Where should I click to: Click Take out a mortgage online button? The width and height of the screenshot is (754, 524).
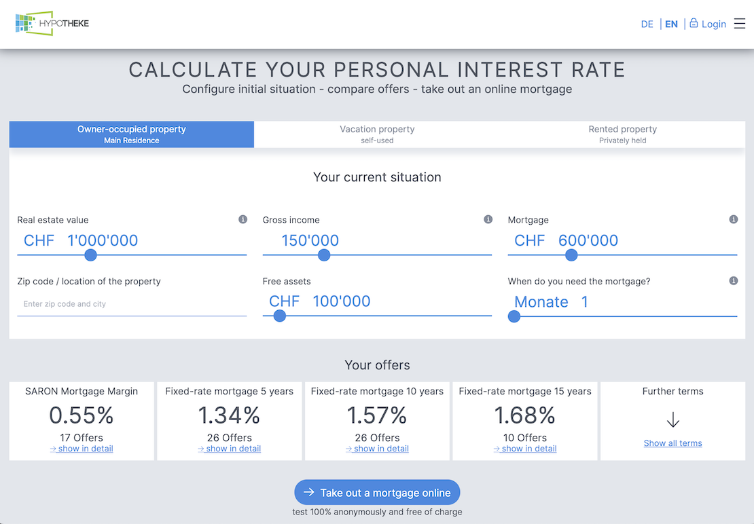click(x=377, y=492)
